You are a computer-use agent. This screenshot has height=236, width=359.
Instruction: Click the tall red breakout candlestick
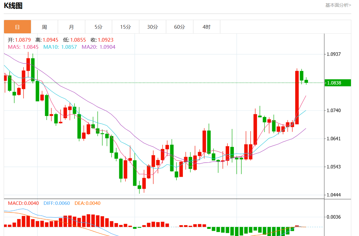point(297,98)
